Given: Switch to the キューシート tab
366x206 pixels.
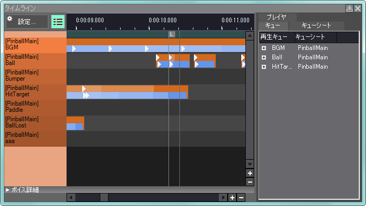Looking at the screenshot, I should point(316,25).
